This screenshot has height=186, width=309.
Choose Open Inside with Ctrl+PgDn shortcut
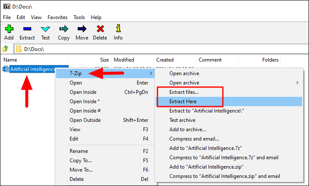point(105,92)
